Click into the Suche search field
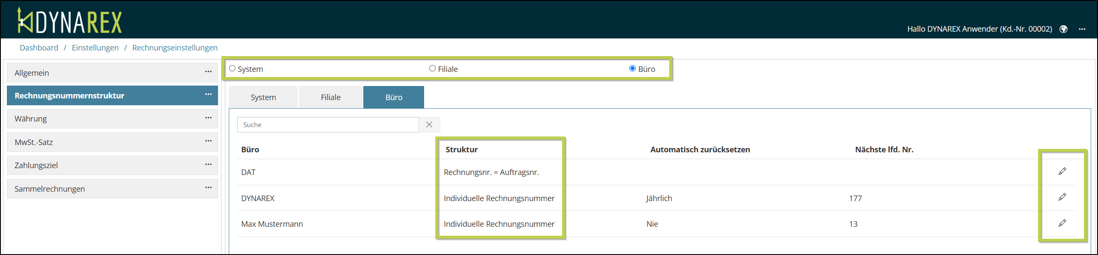 328,125
